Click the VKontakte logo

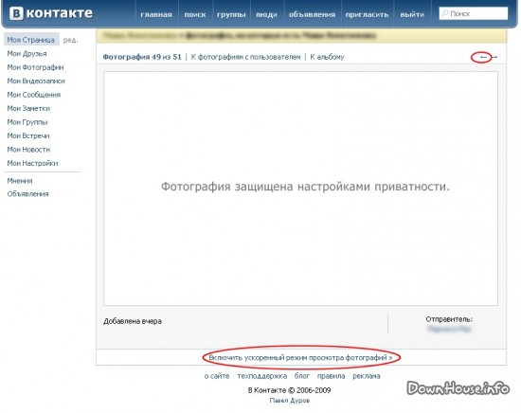(51, 13)
